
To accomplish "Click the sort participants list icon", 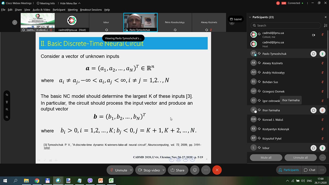I will point(325,25).
